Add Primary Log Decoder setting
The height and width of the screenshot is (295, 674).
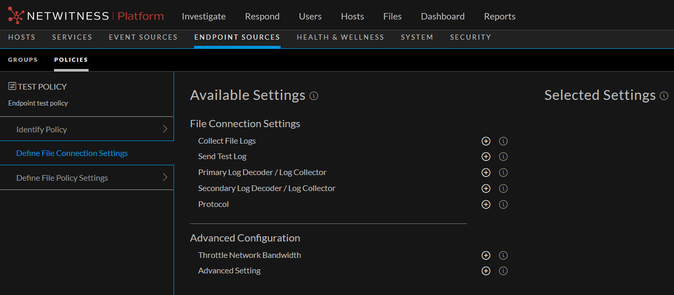[486, 172]
